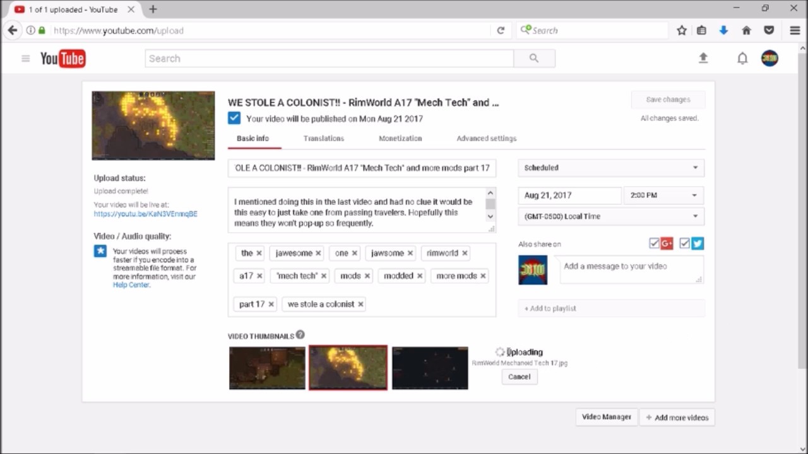Bookmark this page with the star icon
This screenshot has height=454, width=808.
click(x=682, y=30)
